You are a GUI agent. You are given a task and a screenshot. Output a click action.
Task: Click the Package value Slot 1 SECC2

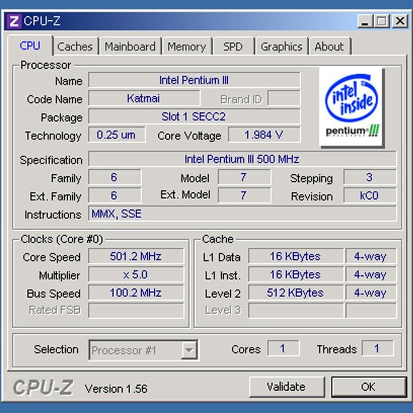coord(194,116)
